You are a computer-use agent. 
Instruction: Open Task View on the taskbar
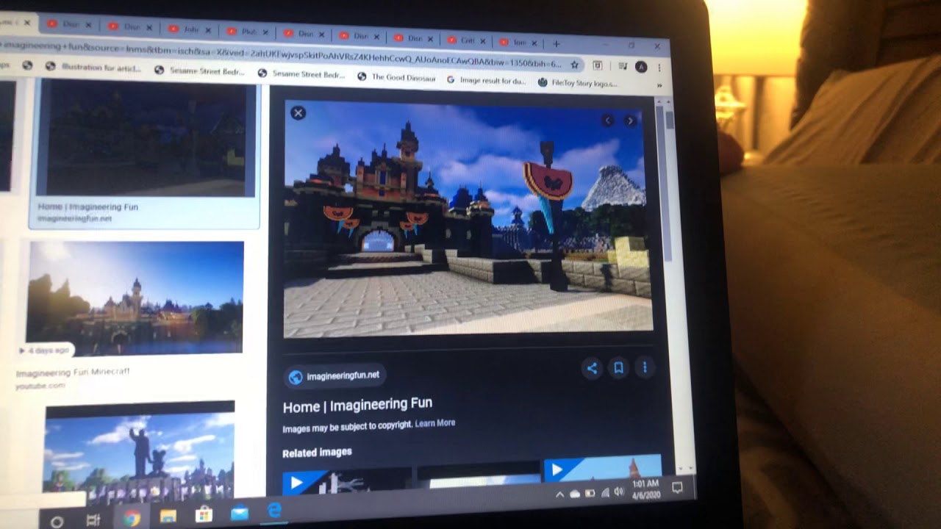(93, 520)
